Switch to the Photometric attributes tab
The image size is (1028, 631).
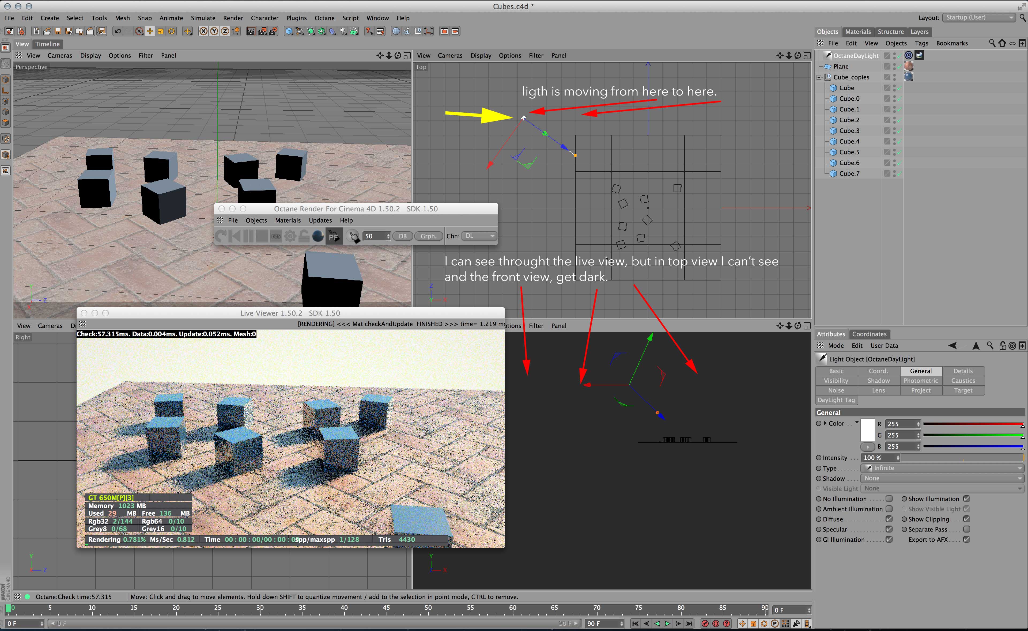coord(921,381)
